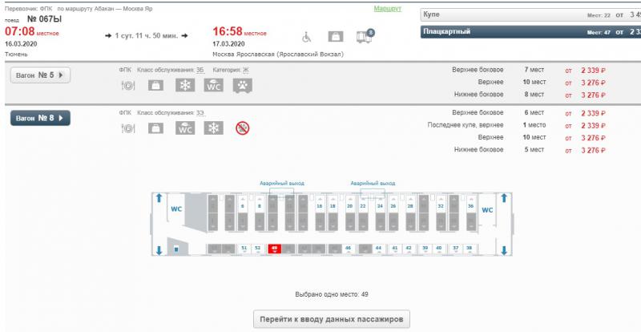Switch to the Купе carriage type

pyautogui.click(x=530, y=14)
